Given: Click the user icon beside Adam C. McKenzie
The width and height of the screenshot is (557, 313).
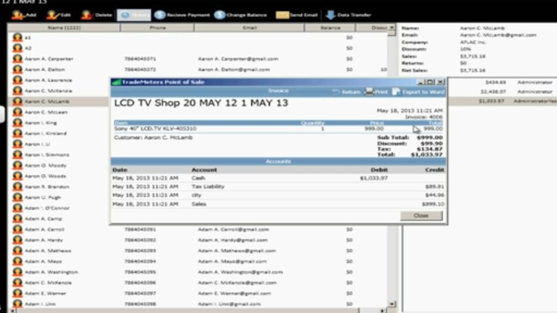Looking at the screenshot, I should click(17, 283).
